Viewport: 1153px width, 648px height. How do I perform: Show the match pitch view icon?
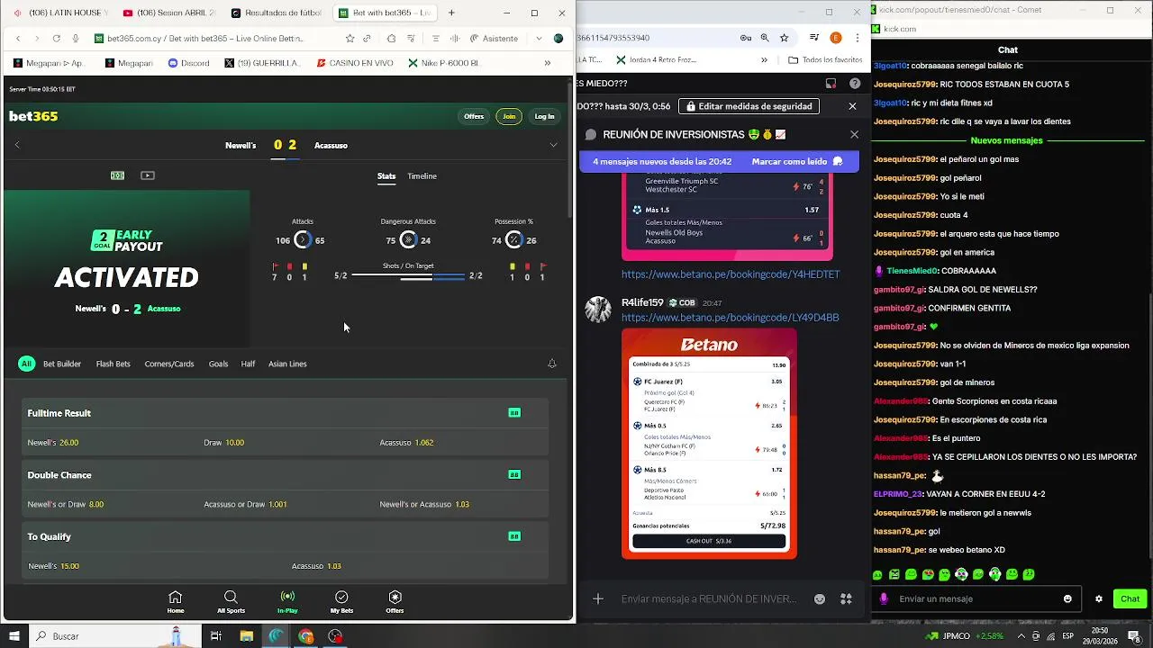[117, 175]
